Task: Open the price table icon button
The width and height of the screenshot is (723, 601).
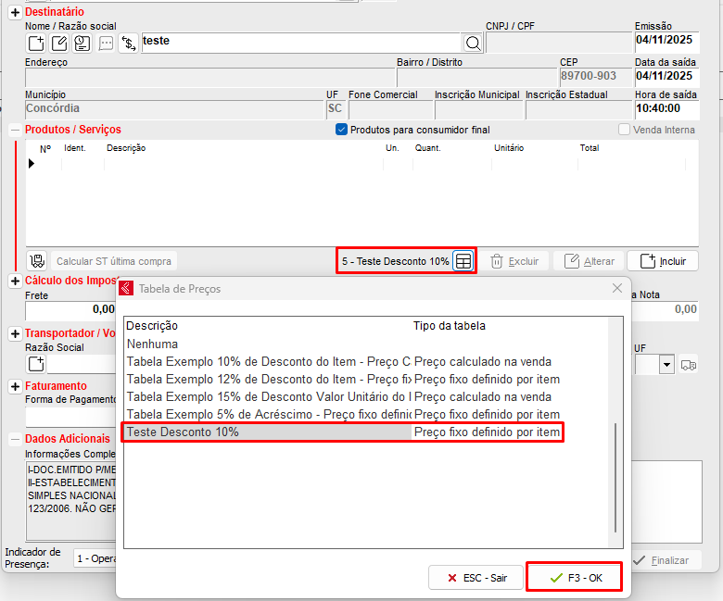Action: 463,261
